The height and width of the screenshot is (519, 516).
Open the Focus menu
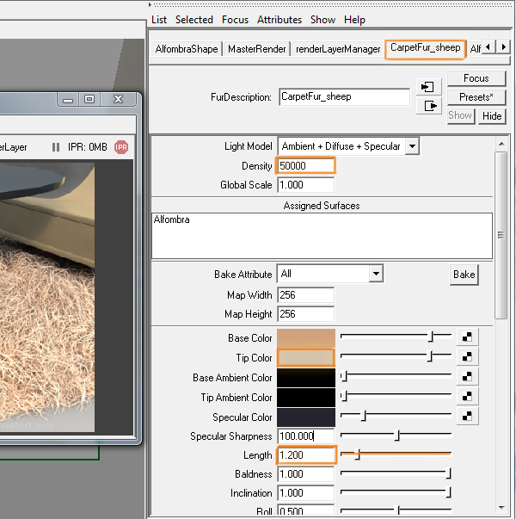pos(235,20)
